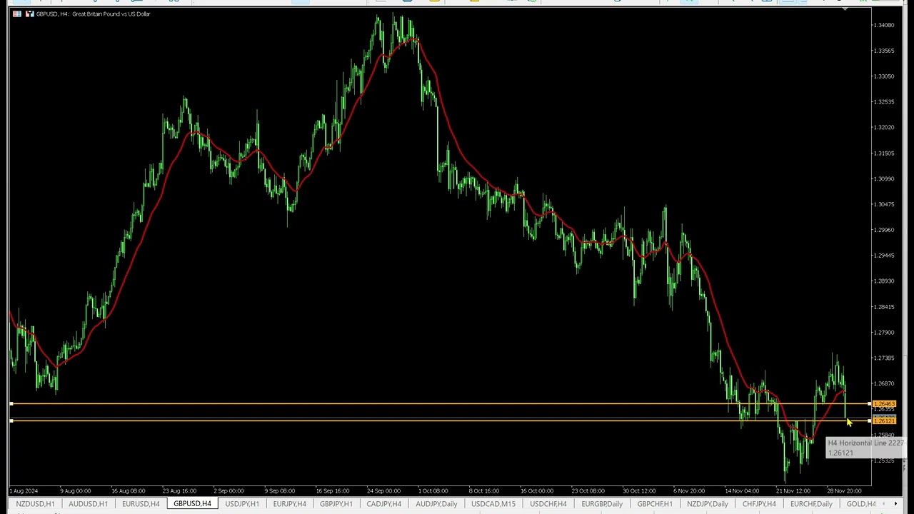
Task: Go to the CADJPY,H4 chart
Action: pyautogui.click(x=383, y=504)
